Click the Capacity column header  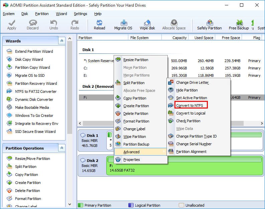(175, 38)
